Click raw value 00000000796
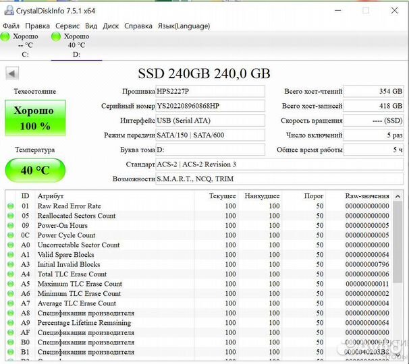This screenshot has height=364, width=409. pos(367,264)
